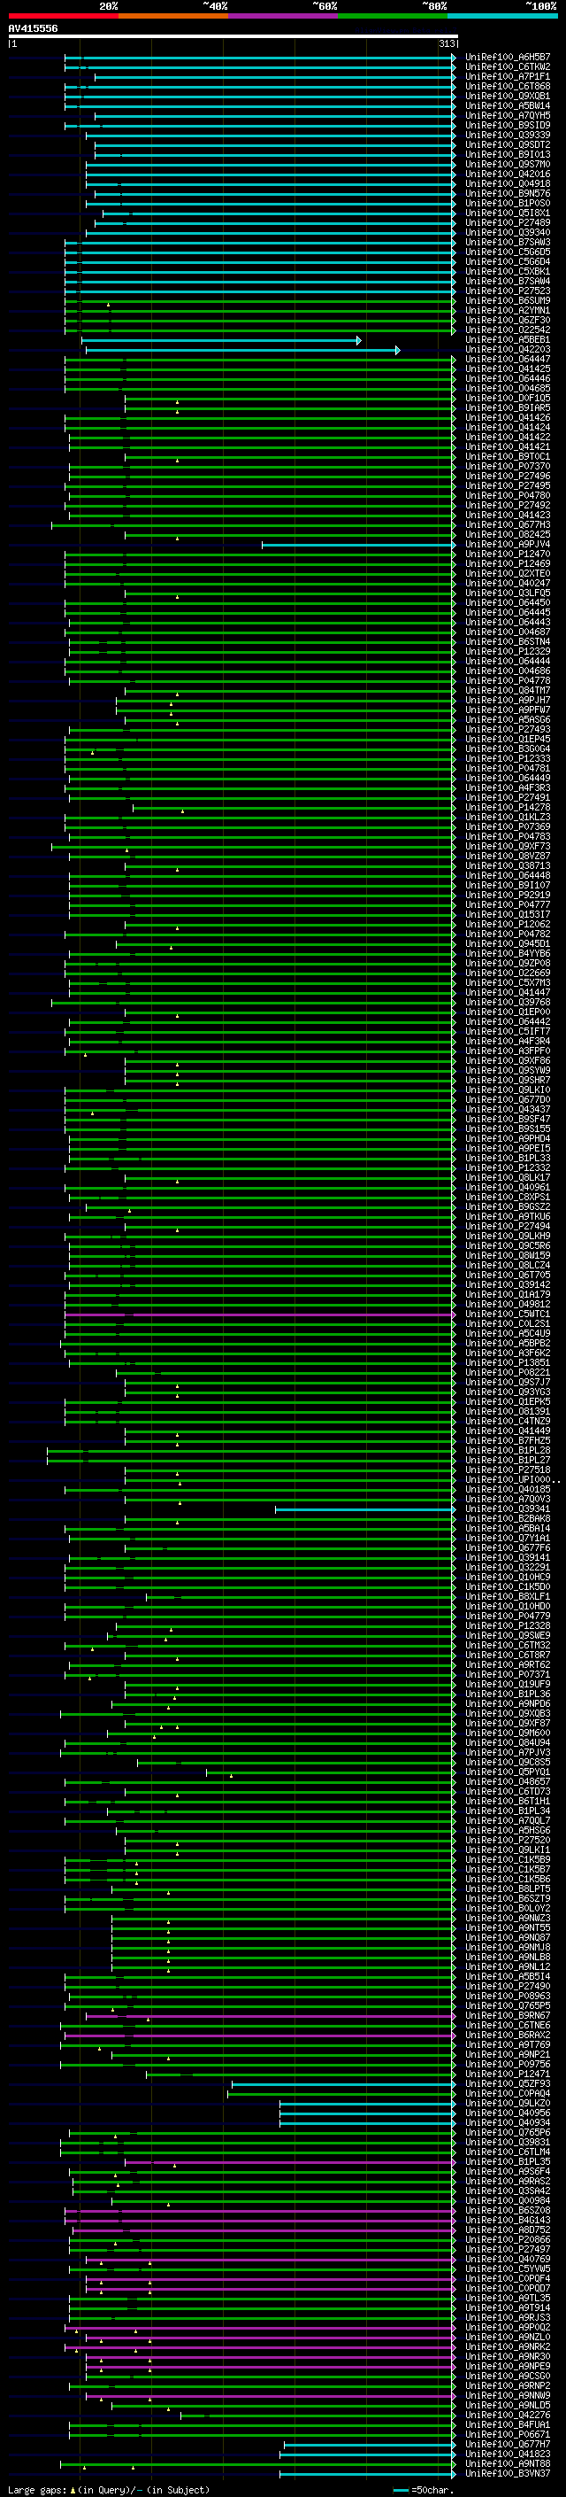Open hit UniRef100_Q9XQB1
Viewport: 566px width, 2497px height.
coord(507,96)
